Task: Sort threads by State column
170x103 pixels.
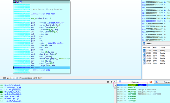Action: click(163, 47)
